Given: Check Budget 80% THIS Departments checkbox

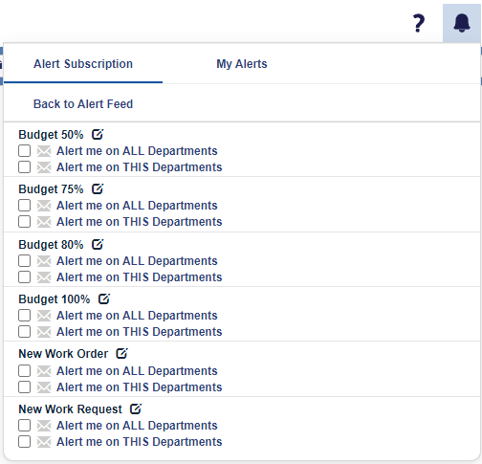Looking at the screenshot, I should 25,277.
